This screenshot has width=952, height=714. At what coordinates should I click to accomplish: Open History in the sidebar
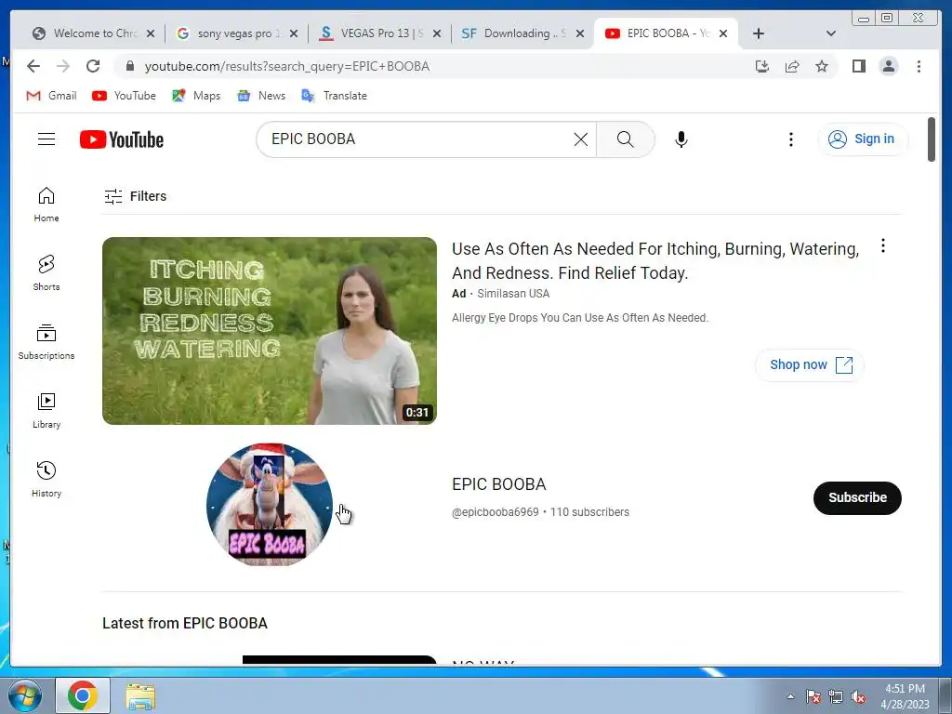[46, 480]
